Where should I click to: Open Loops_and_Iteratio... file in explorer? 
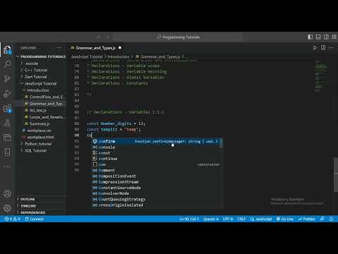42,117
